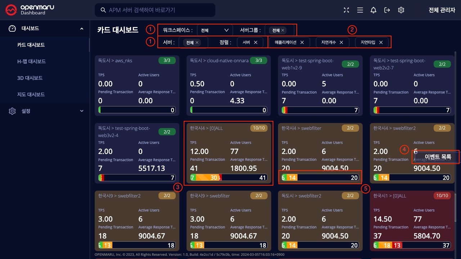Open the hamburger menu icon

[x=360, y=10]
